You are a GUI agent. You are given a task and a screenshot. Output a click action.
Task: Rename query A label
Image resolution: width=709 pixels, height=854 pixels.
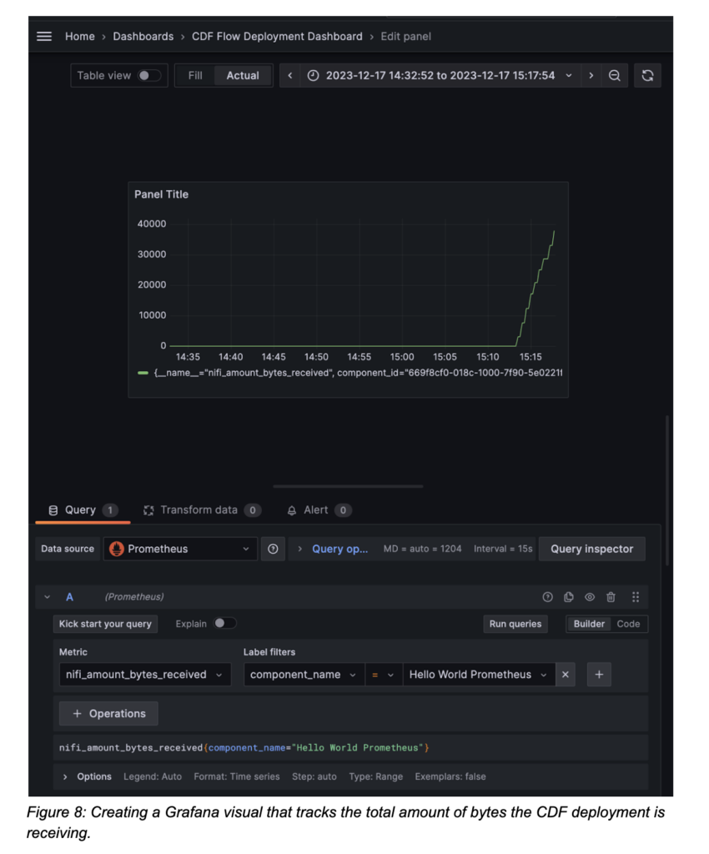tap(70, 597)
